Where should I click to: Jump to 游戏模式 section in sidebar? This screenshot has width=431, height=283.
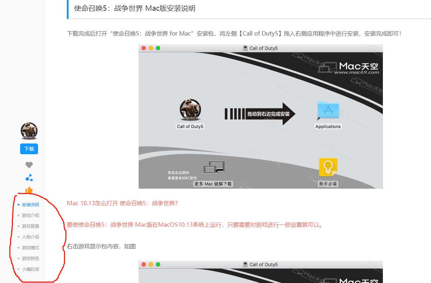pos(31,248)
